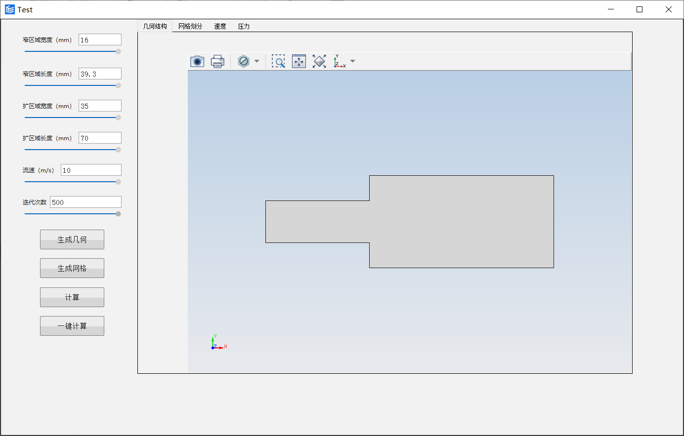Click the zoom extents icon

tap(319, 61)
